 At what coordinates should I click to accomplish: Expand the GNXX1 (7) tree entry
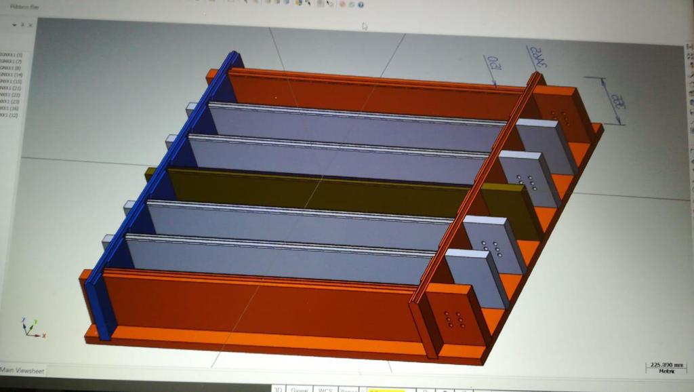pos(12,61)
